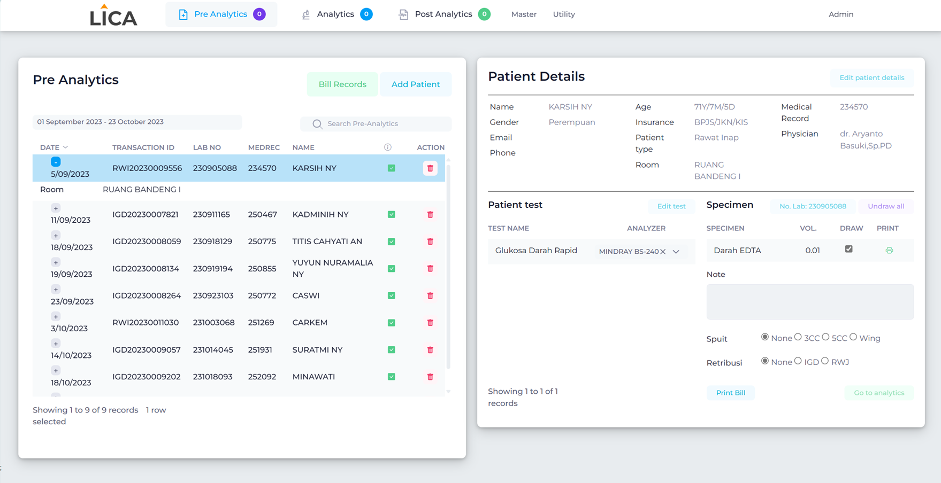Switch to the Analytics tab
The height and width of the screenshot is (483, 941).
tap(336, 14)
